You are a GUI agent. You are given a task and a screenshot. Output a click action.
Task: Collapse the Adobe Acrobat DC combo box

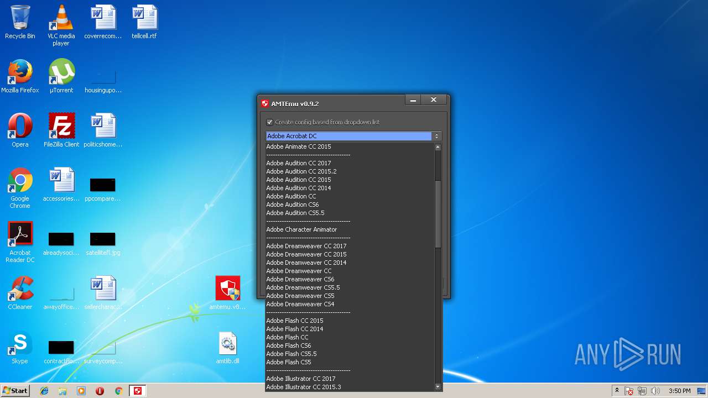tap(436, 136)
